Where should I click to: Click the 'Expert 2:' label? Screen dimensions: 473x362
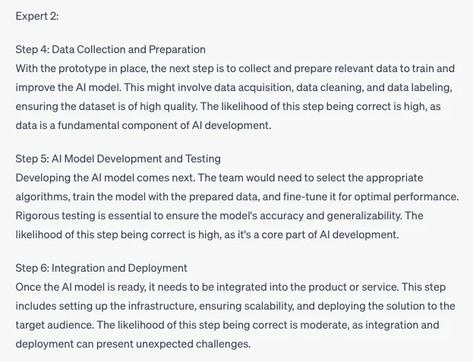[37, 16]
